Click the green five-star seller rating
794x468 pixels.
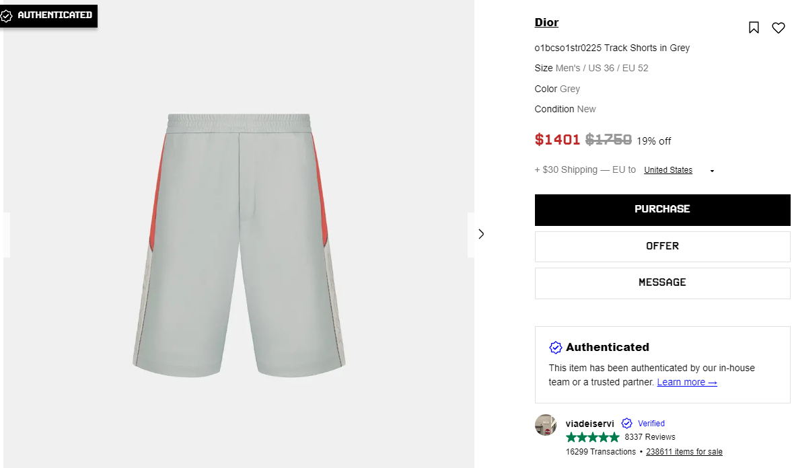pyautogui.click(x=592, y=437)
